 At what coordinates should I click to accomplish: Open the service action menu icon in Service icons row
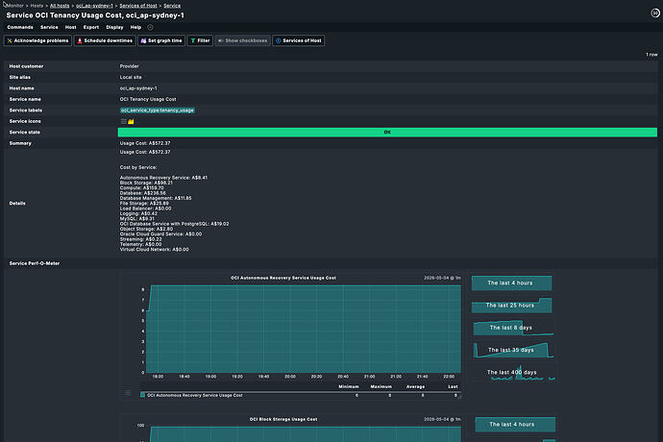[123, 121]
